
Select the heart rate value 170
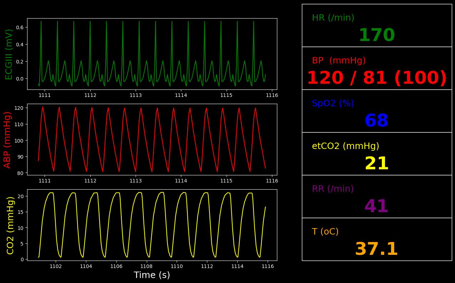(x=376, y=36)
